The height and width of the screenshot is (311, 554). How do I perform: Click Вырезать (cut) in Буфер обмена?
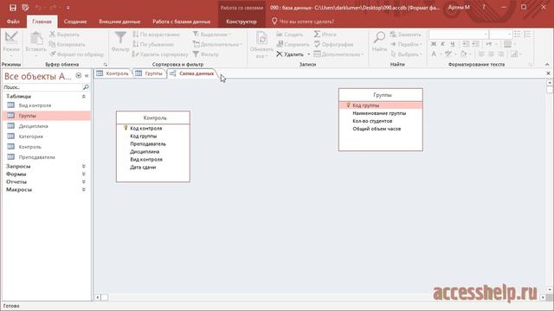click(64, 35)
